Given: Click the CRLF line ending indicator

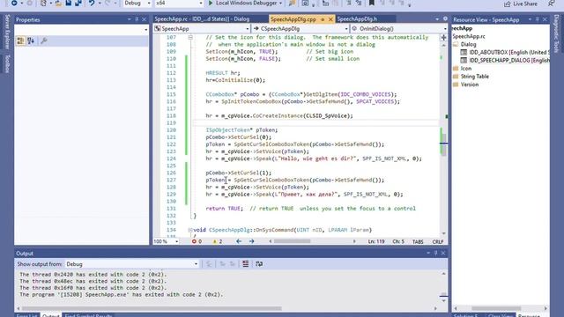Looking at the screenshot, I should (x=438, y=241).
